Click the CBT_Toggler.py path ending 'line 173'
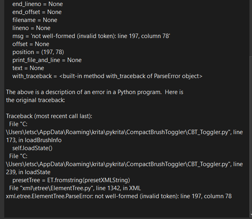Screen dimensions: 252x219 coord(124,132)
